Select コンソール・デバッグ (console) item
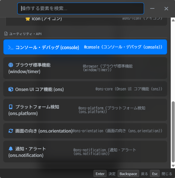 tap(85, 47)
